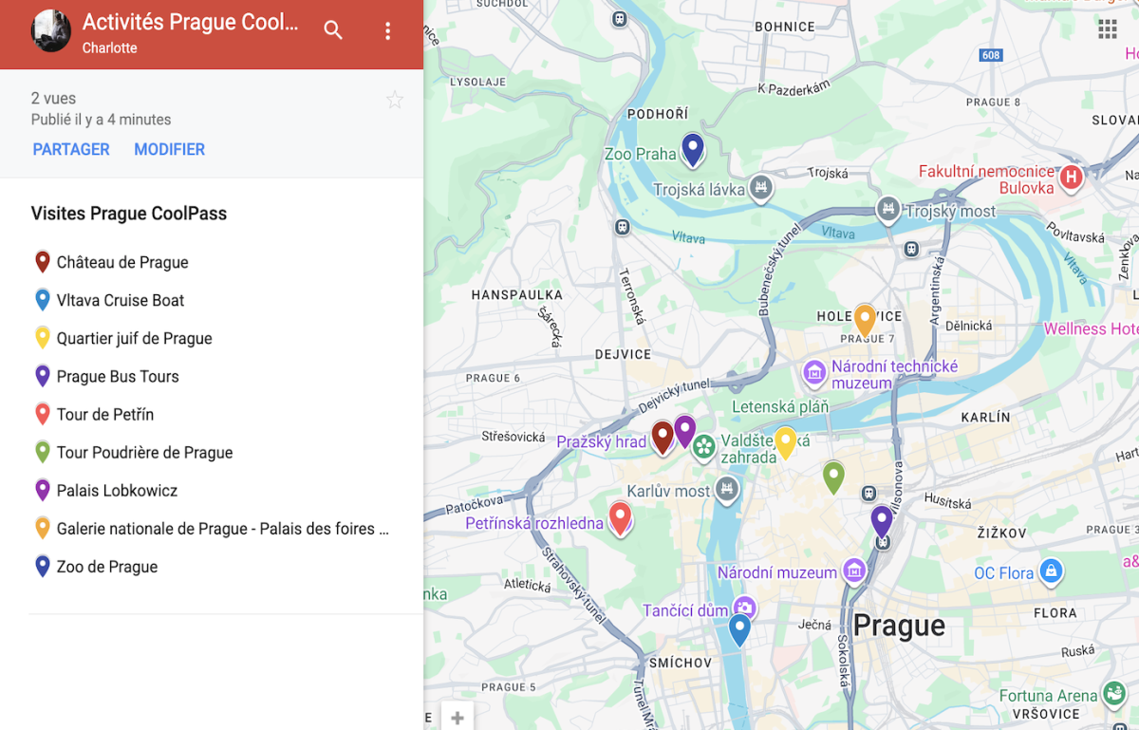Click the PARTAGER link

(x=71, y=149)
